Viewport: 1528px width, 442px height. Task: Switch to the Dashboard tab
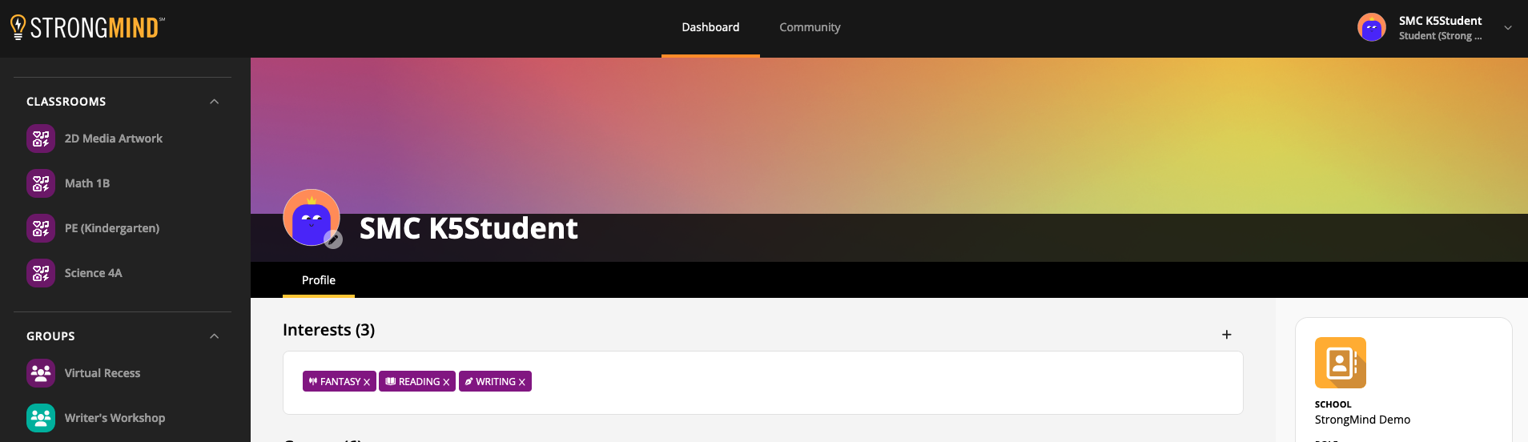pos(710,27)
